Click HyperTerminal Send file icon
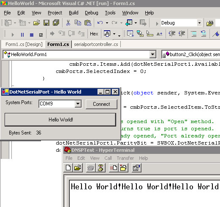The image size is (220, 207). point(114,168)
